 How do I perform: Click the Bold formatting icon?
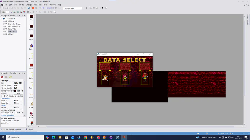(28, 12)
